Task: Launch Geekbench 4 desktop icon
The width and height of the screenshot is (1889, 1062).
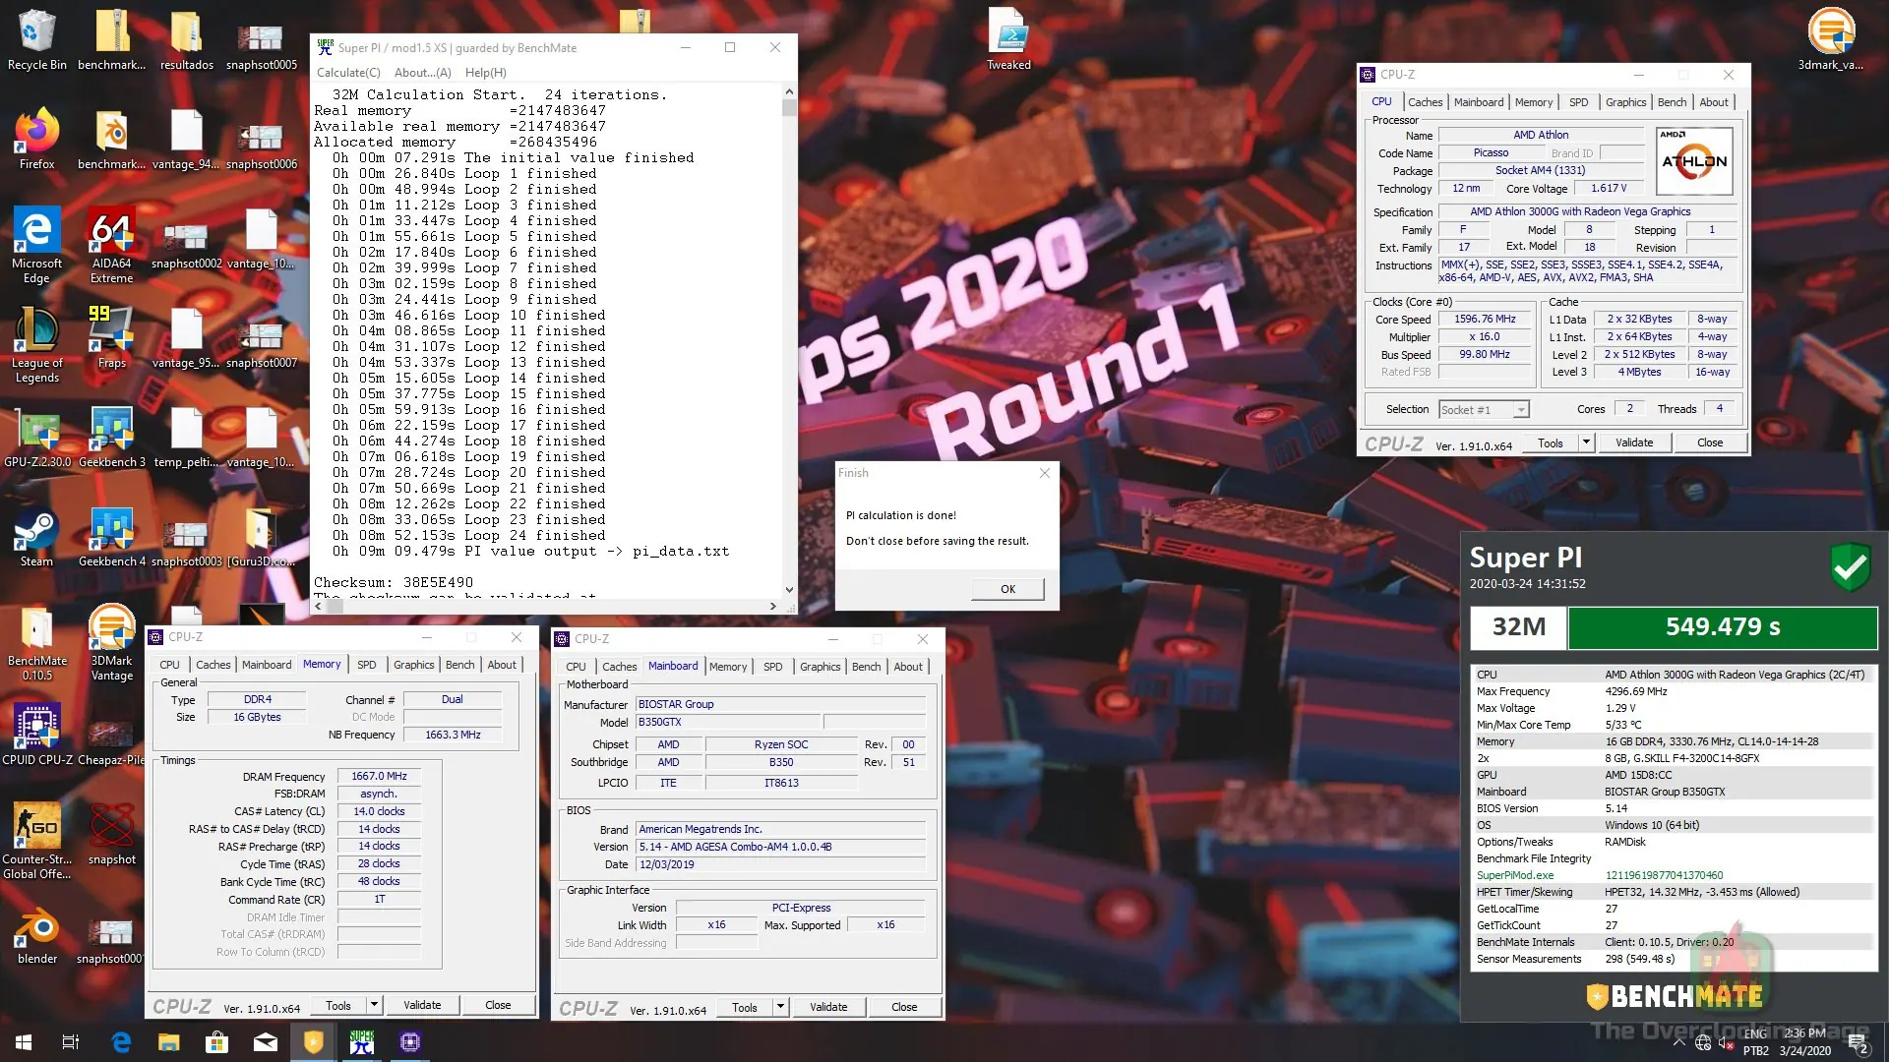Action: 111,537
